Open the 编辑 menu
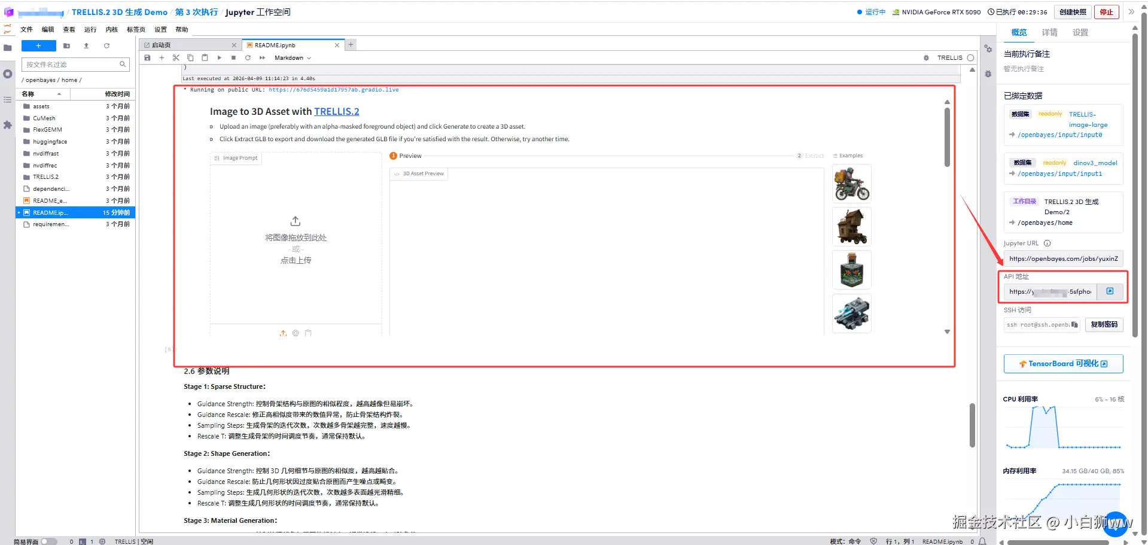1148x545 pixels. tap(48, 29)
